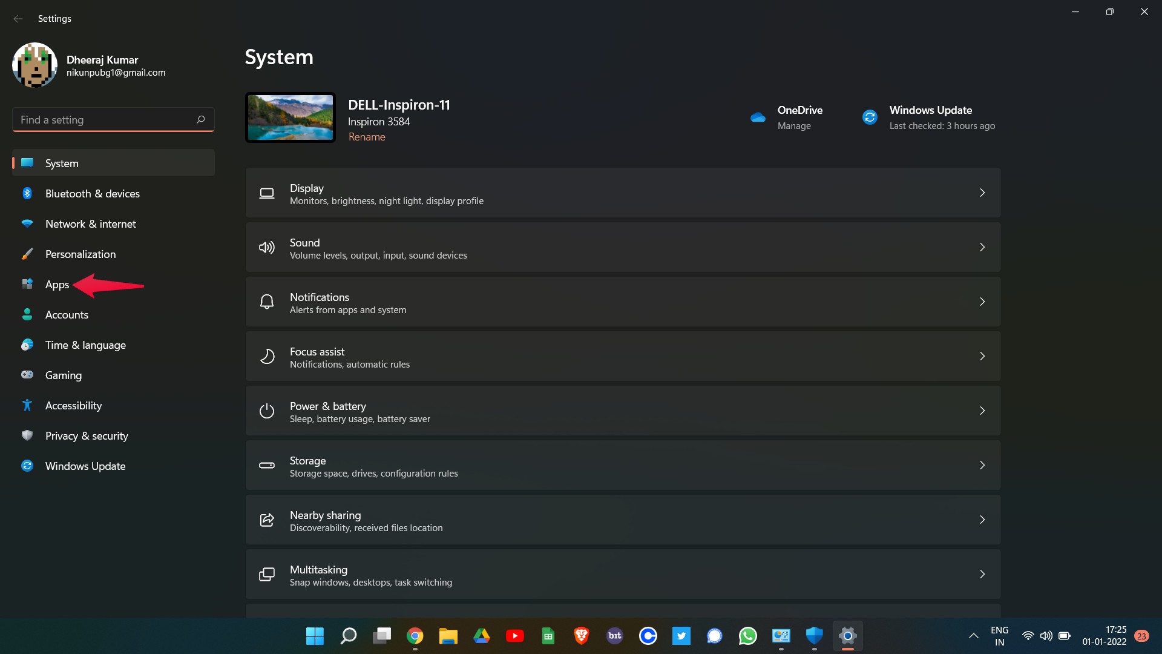Click the Storage drive icon
This screenshot has width=1162, height=654.
[267, 466]
